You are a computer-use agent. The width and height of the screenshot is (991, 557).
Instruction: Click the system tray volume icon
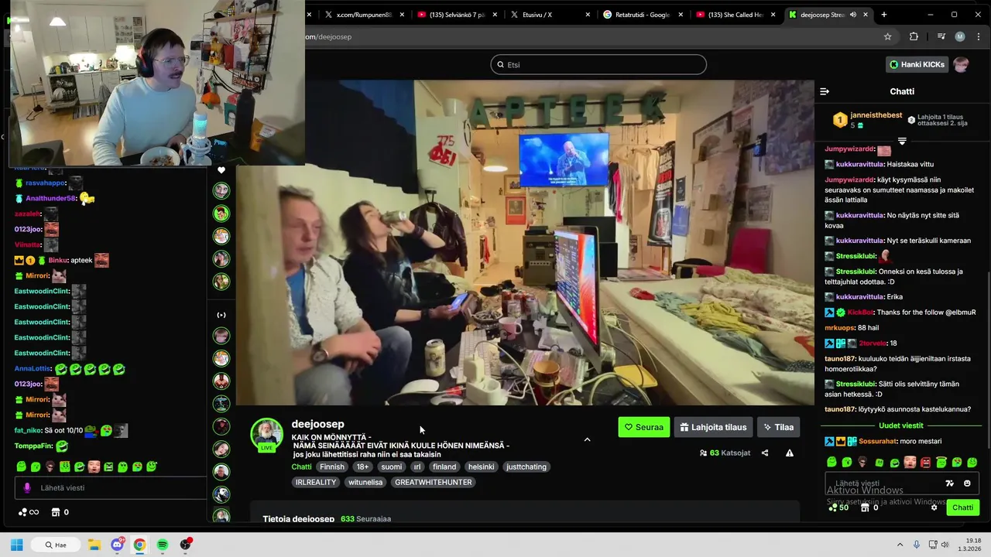click(945, 545)
